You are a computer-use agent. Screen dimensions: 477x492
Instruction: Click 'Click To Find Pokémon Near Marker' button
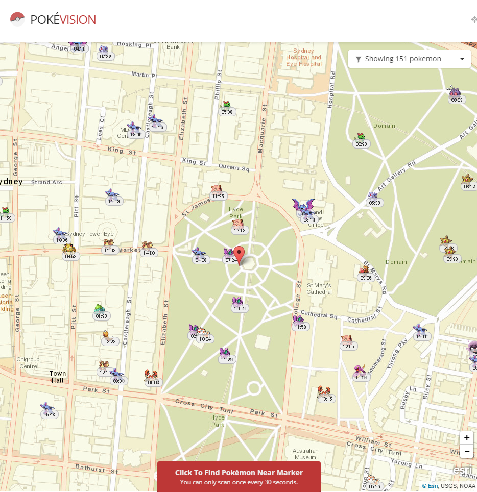(x=239, y=477)
